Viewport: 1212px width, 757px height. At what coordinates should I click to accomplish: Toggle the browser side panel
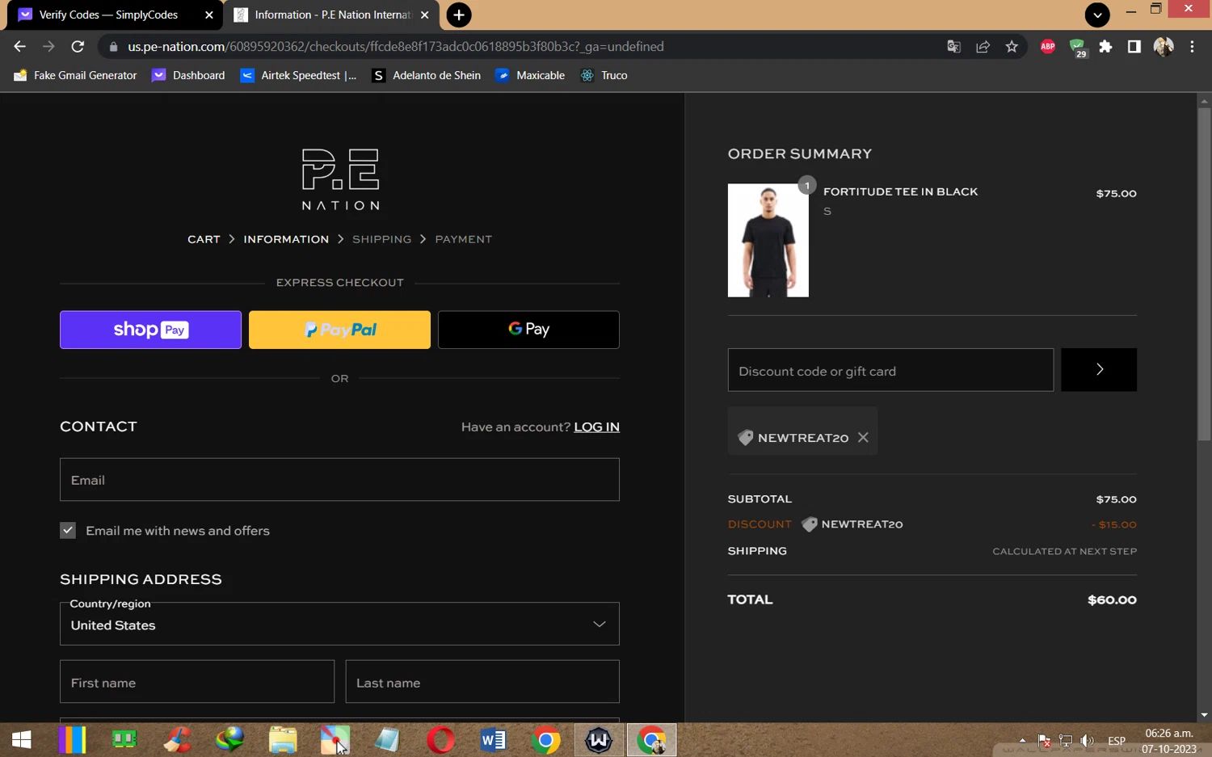pyautogui.click(x=1134, y=47)
